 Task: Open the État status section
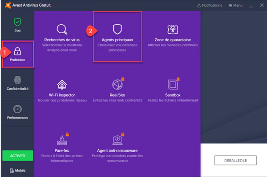(17, 25)
